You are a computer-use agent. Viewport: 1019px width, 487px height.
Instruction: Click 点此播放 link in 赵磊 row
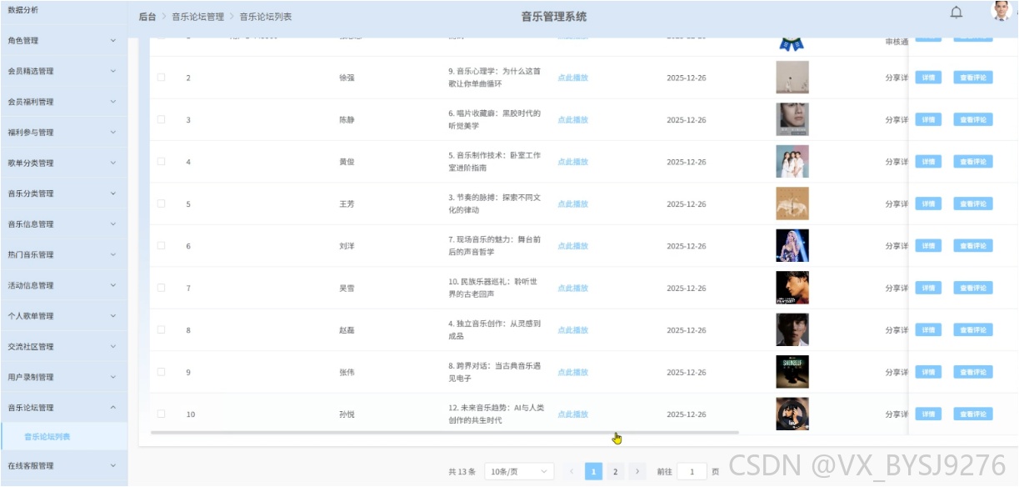tap(573, 330)
